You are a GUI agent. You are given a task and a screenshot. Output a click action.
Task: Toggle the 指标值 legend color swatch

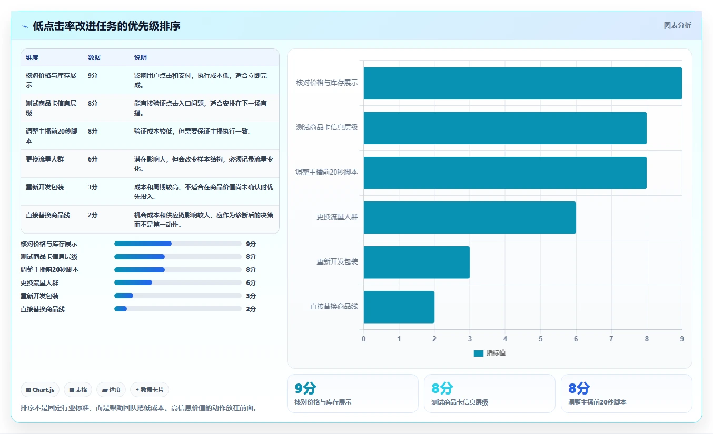click(x=478, y=353)
